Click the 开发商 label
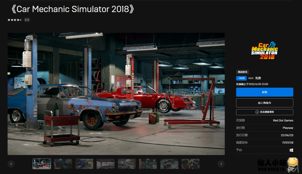This screenshot has height=174, width=302. click(x=240, y=120)
